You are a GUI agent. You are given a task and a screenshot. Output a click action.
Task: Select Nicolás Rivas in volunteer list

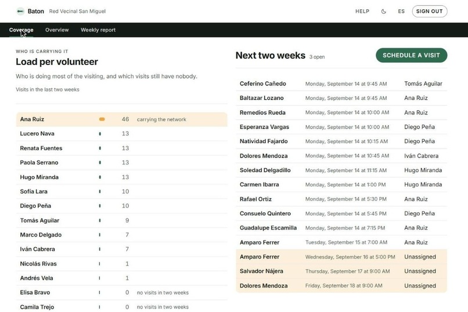coord(121,264)
